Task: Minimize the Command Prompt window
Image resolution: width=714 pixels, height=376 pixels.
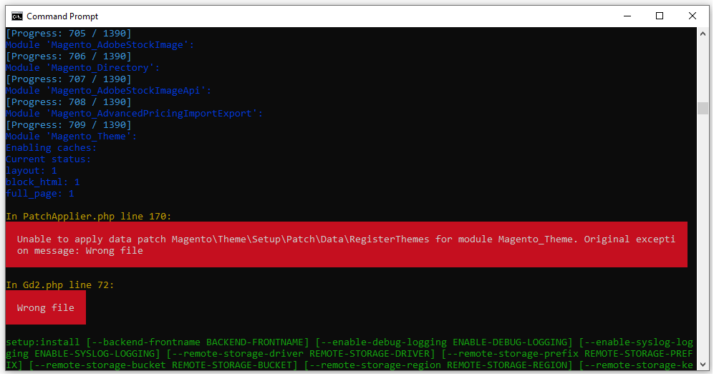Action: (x=627, y=16)
